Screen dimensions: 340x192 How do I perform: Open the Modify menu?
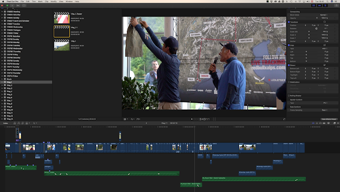point(54,1)
